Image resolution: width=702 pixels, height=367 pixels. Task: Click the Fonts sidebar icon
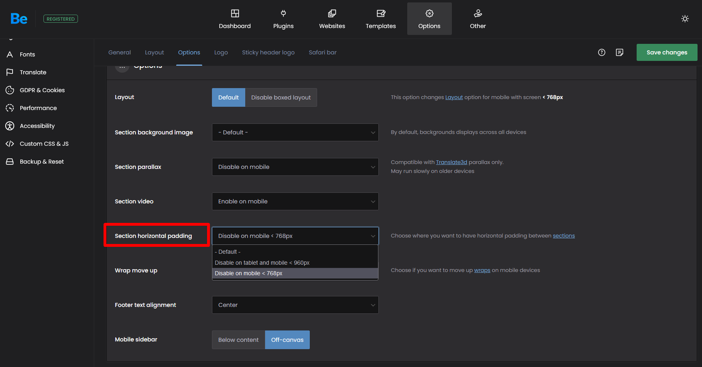click(10, 54)
